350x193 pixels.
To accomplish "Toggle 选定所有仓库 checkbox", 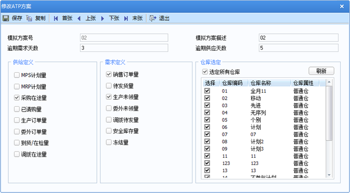I will [x=205, y=72].
